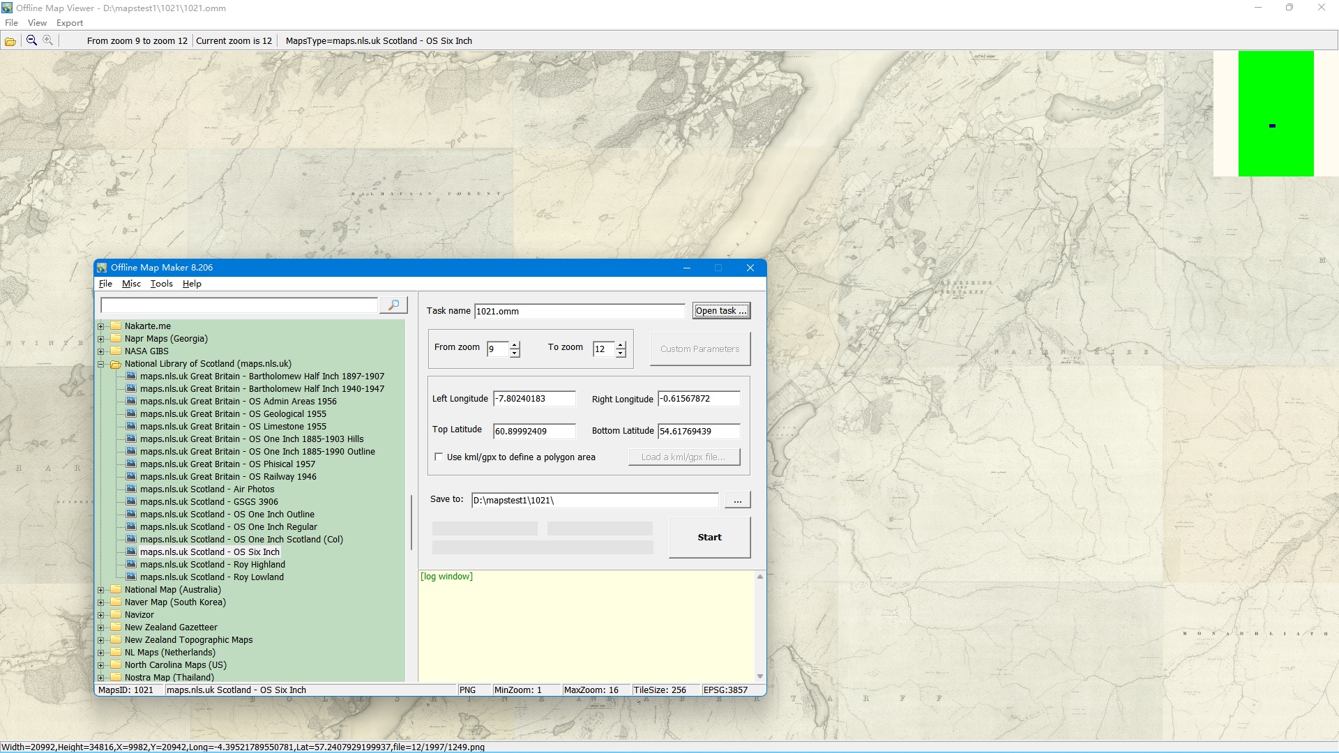Viewport: 1339px width, 753px height.
Task: Click the Nakarte.me folder icon
Action: click(116, 326)
